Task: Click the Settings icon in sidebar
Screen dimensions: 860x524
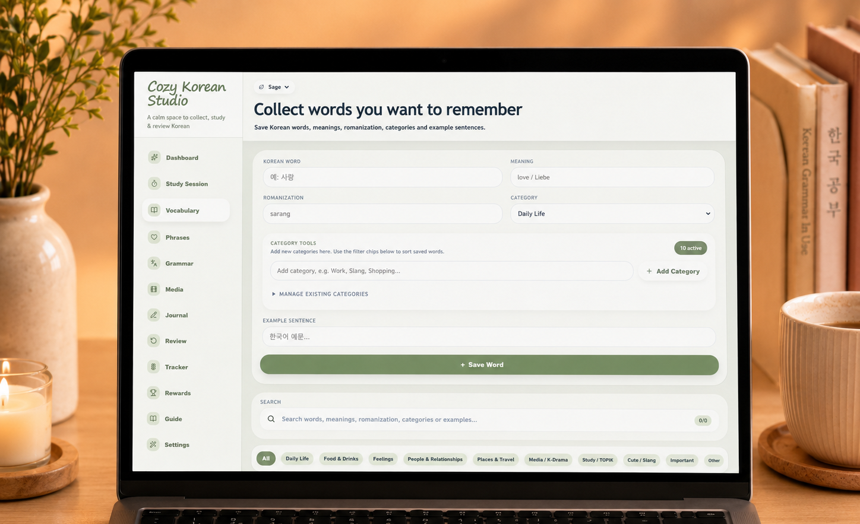Action: (153, 444)
